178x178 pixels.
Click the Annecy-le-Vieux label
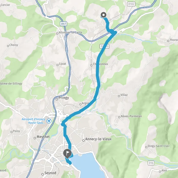(98, 139)
